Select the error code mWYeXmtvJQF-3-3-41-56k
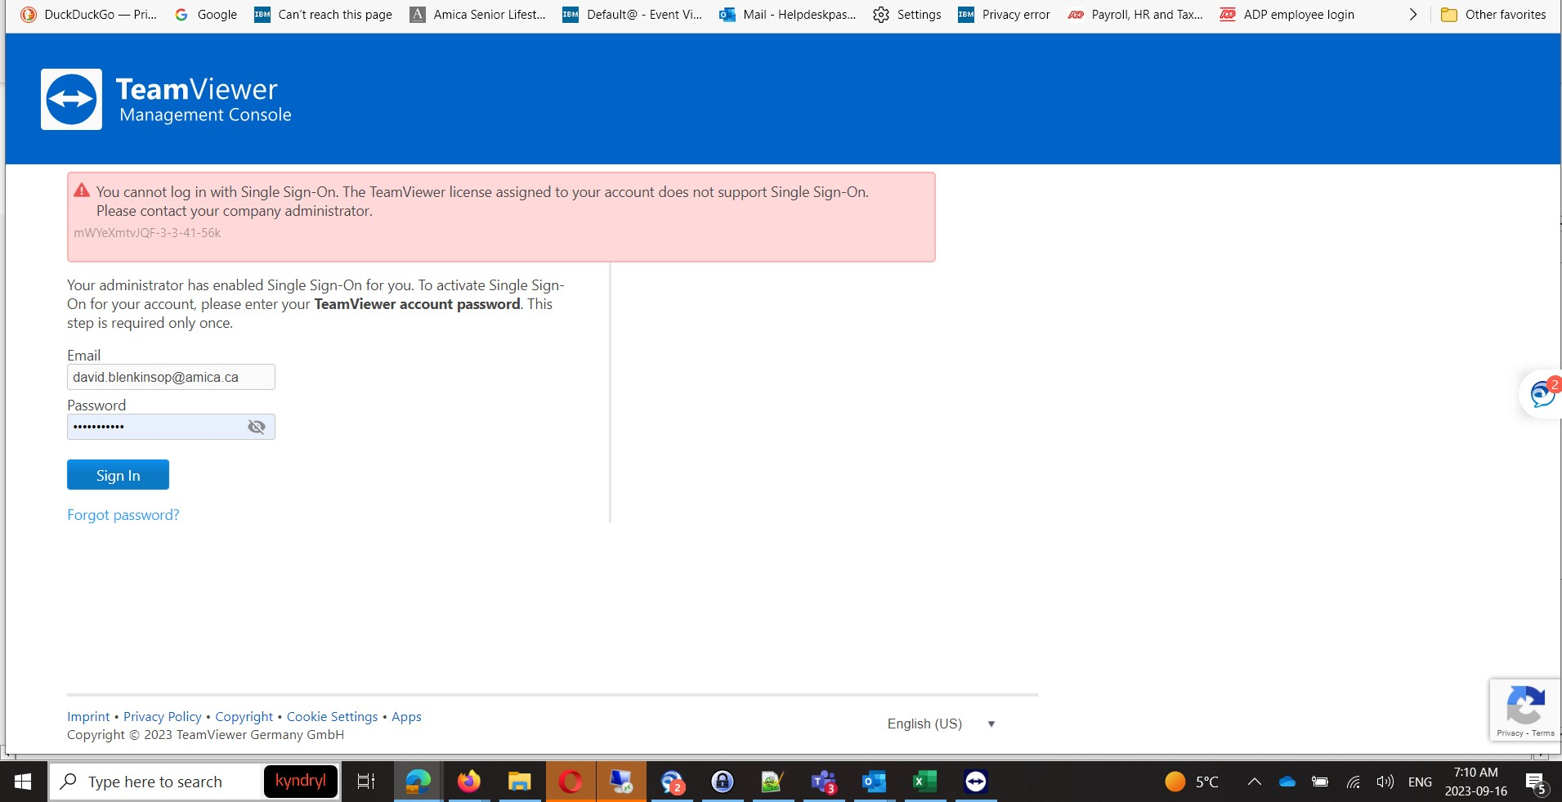1562x802 pixels. pos(147,233)
